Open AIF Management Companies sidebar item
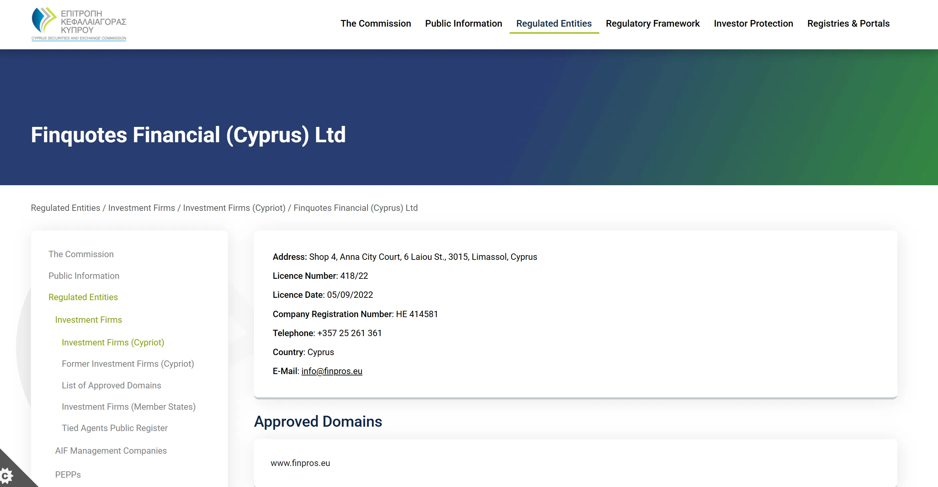This screenshot has width=938, height=487. pyautogui.click(x=111, y=451)
